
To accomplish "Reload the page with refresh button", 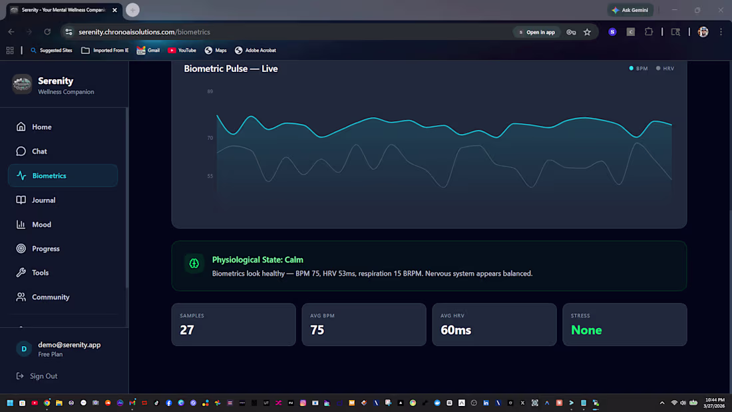I will (x=47, y=32).
